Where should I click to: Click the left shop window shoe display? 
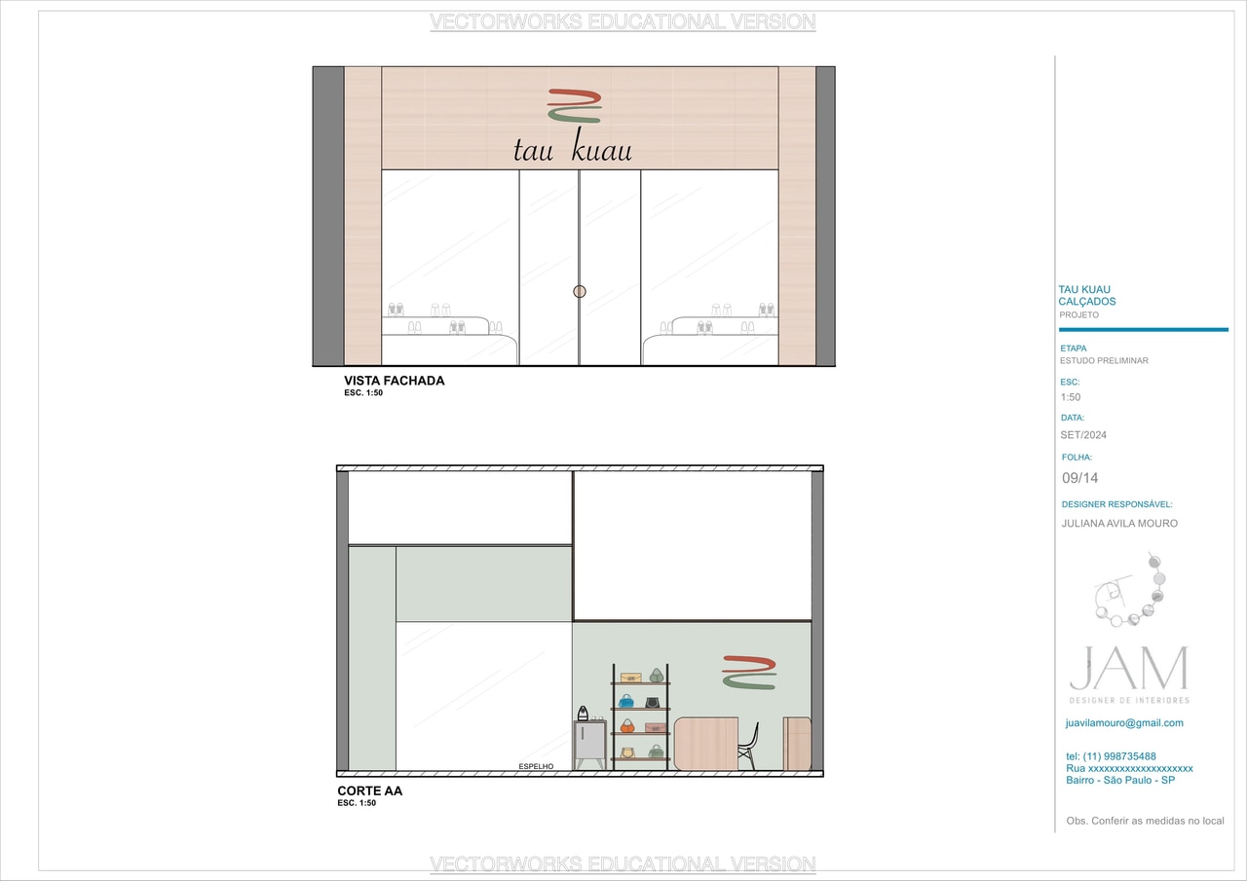[448, 333]
